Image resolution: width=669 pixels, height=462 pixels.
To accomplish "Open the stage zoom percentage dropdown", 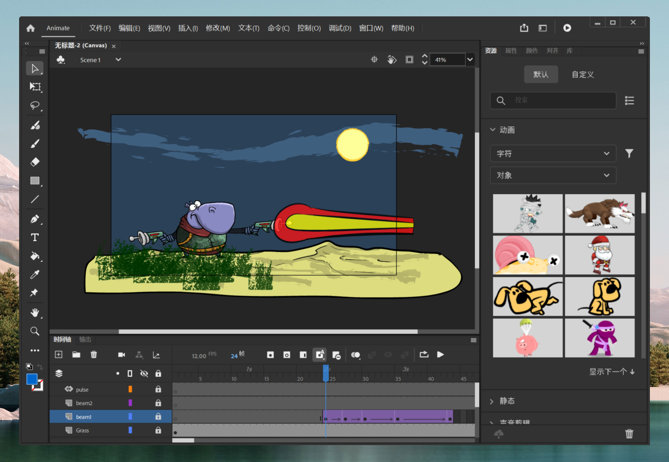I will pyautogui.click(x=470, y=60).
